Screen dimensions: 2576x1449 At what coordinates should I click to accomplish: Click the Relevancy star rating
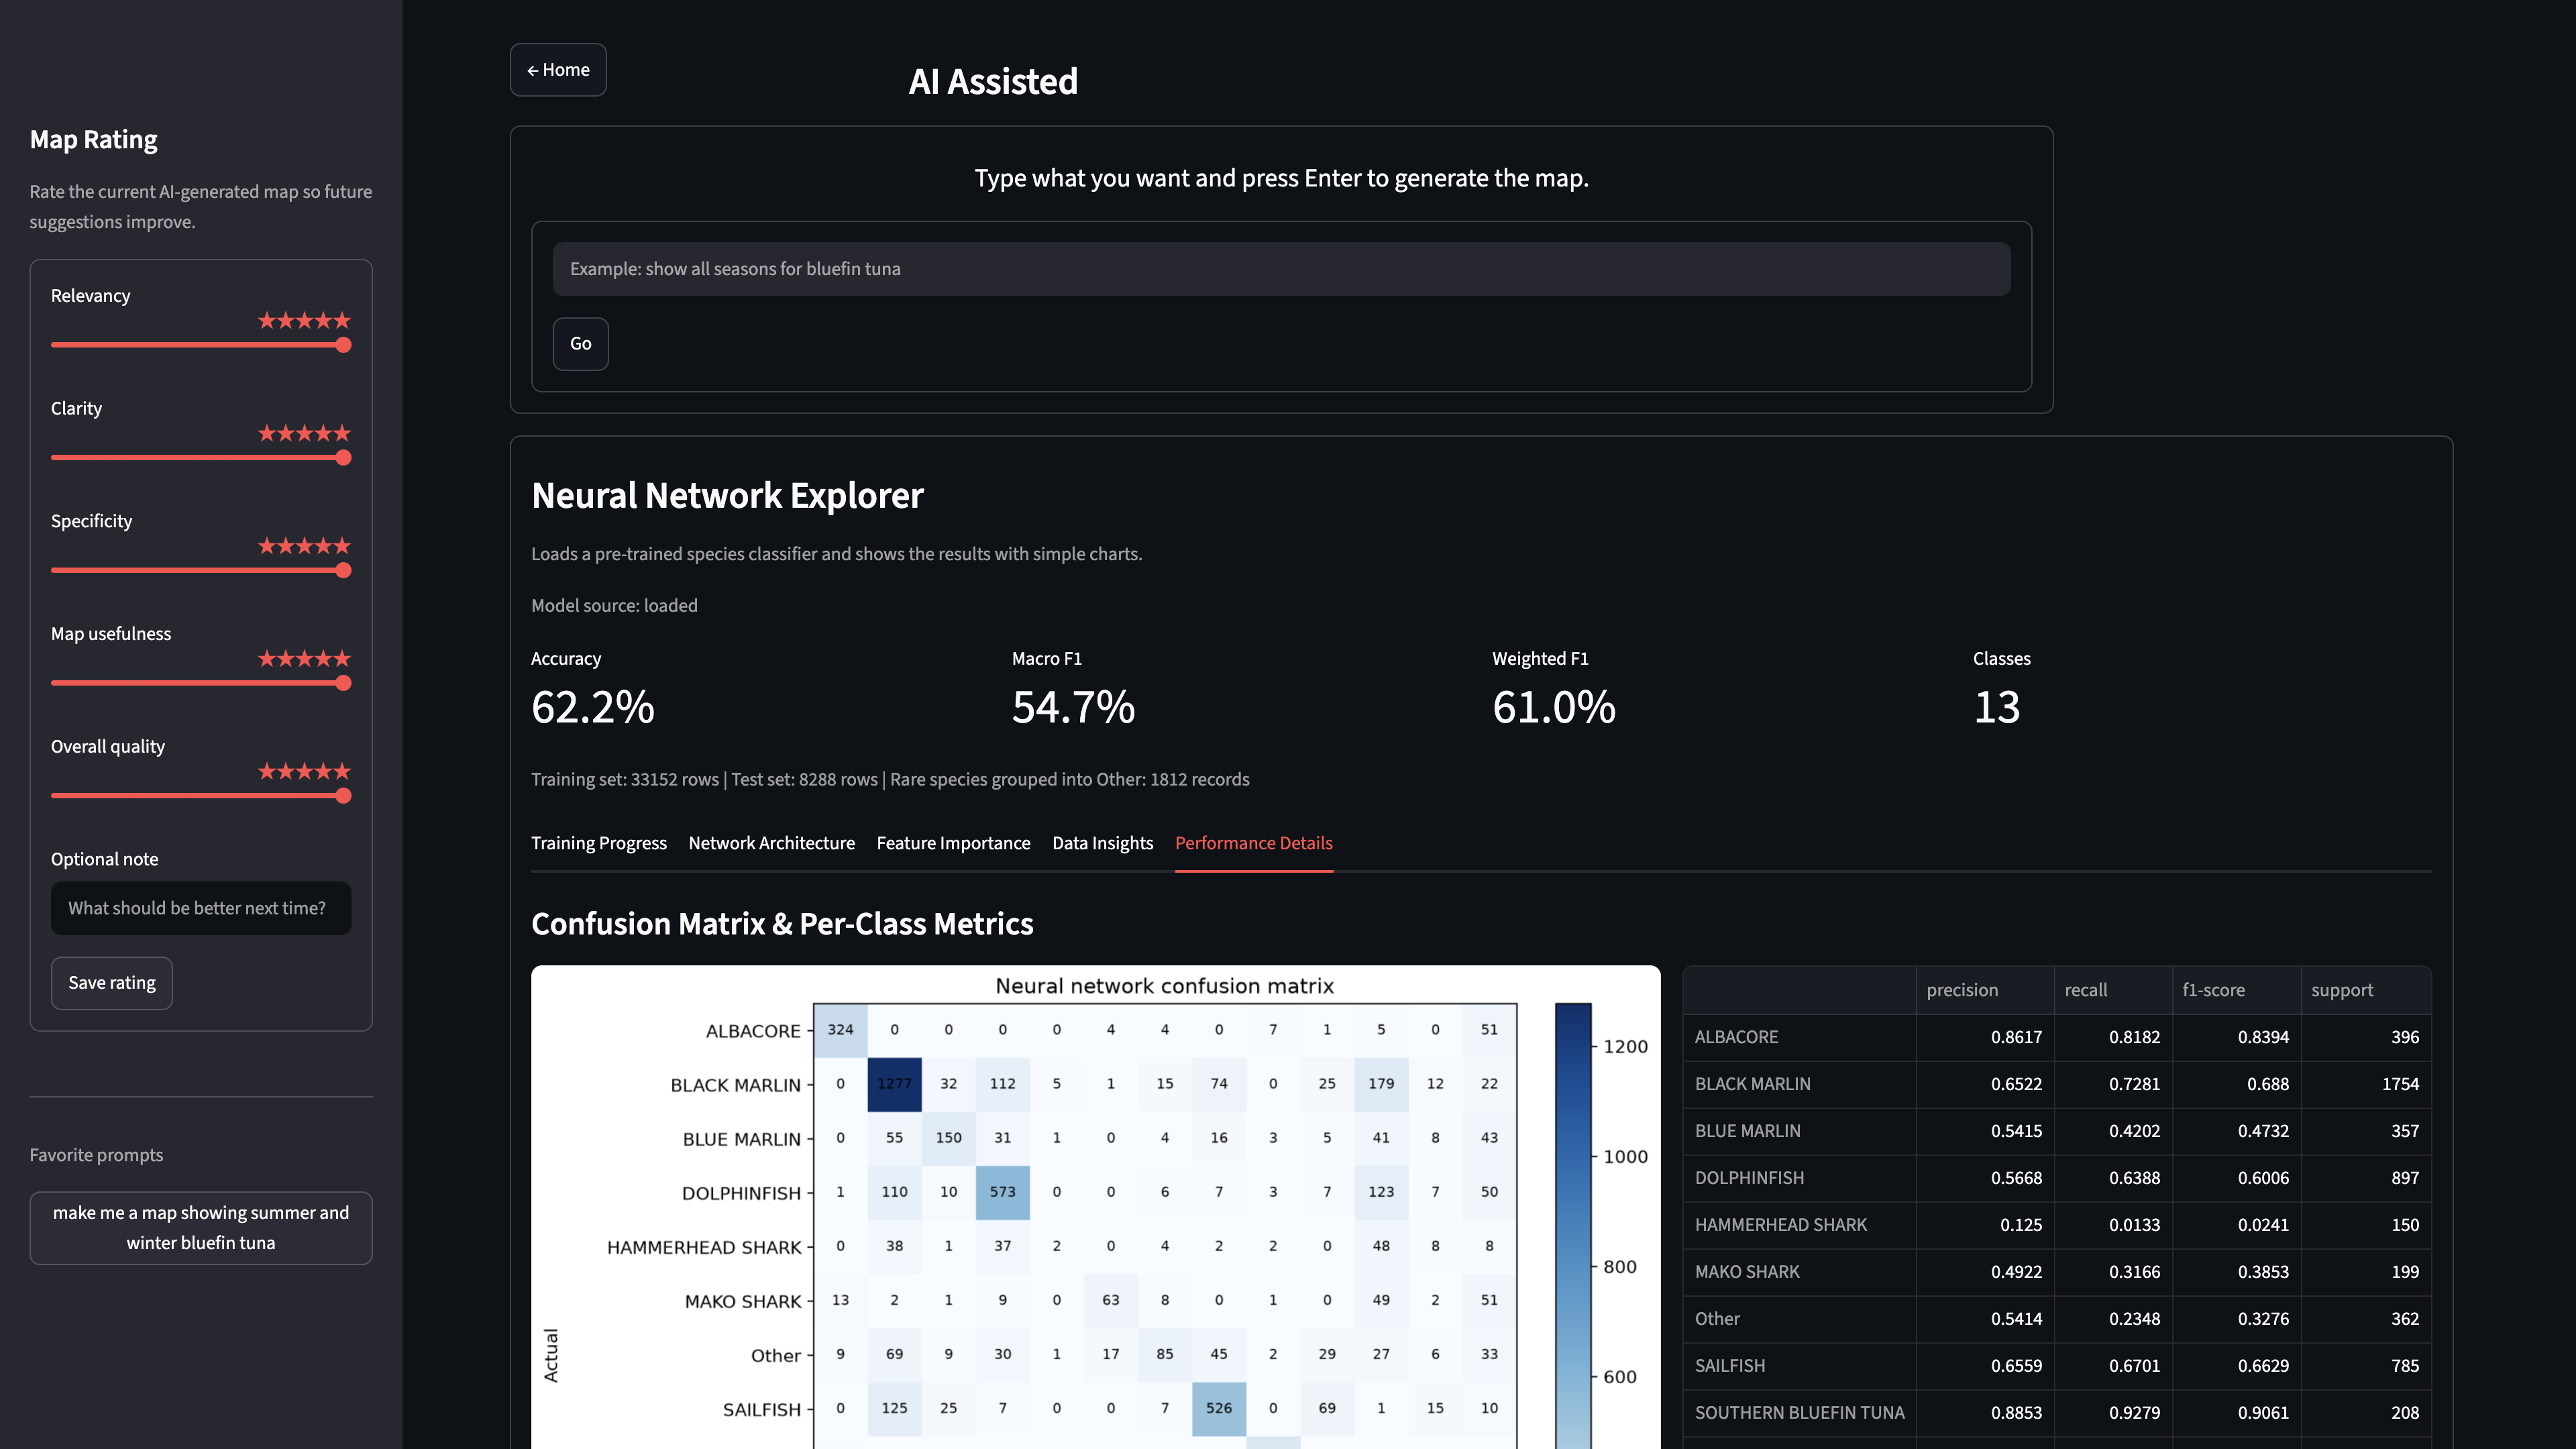[x=304, y=321]
